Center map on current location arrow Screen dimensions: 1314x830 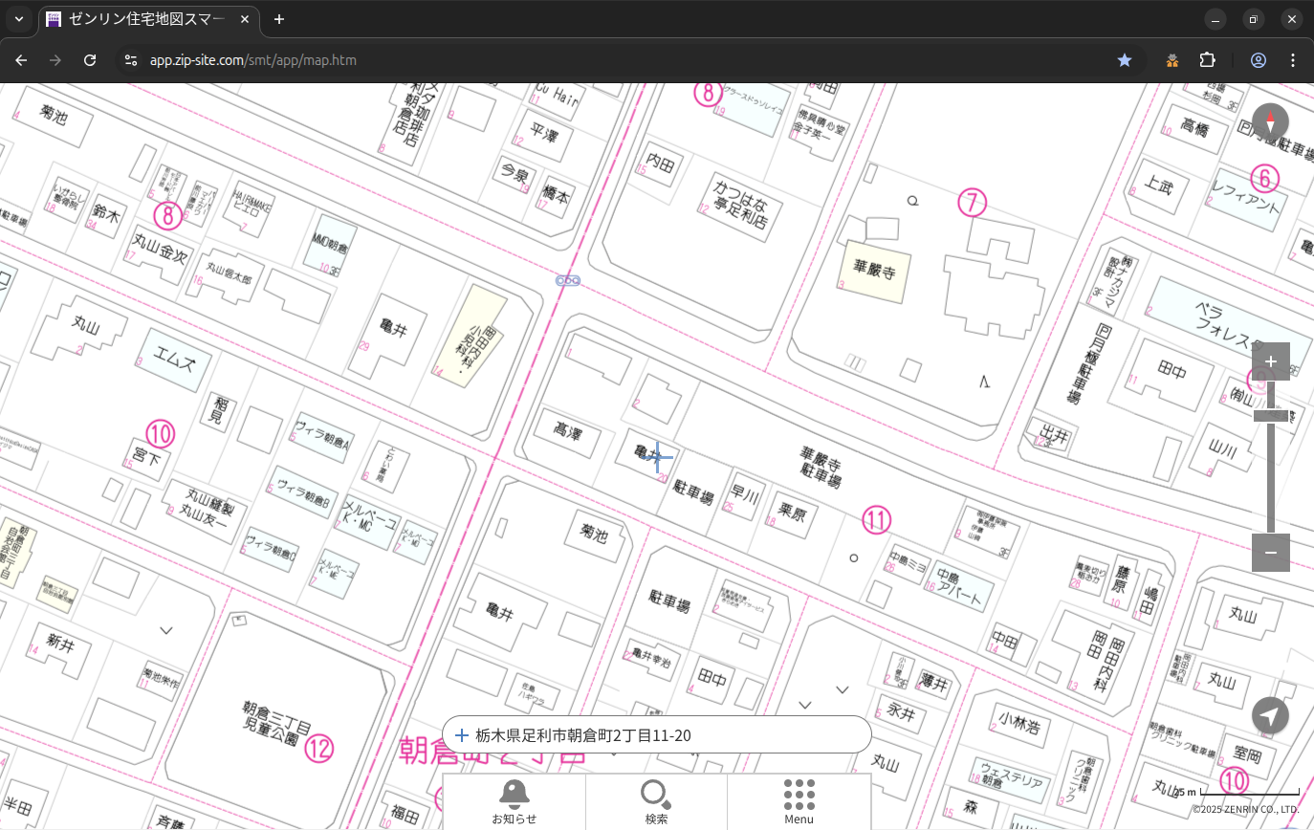point(1270,715)
